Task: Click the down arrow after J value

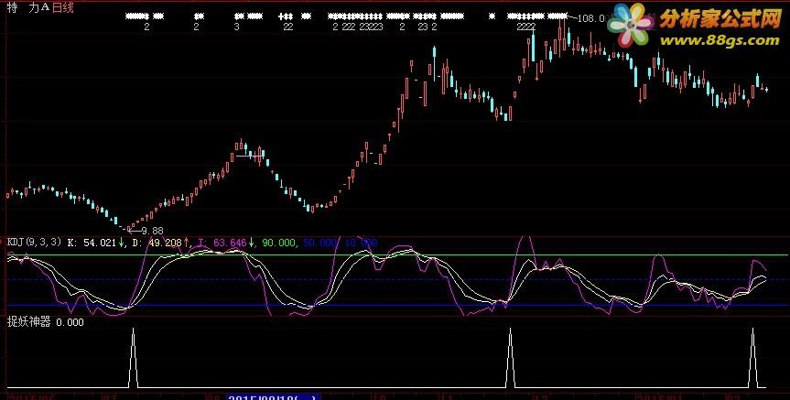Action: tap(251, 243)
